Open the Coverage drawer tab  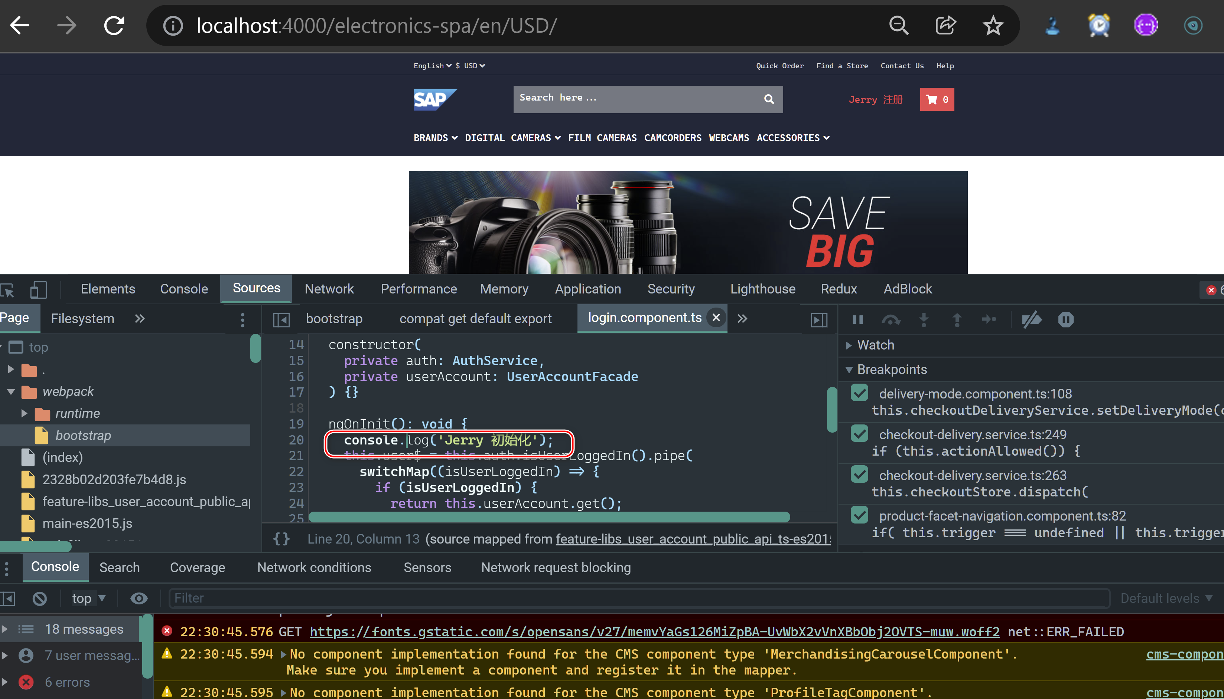tap(198, 567)
